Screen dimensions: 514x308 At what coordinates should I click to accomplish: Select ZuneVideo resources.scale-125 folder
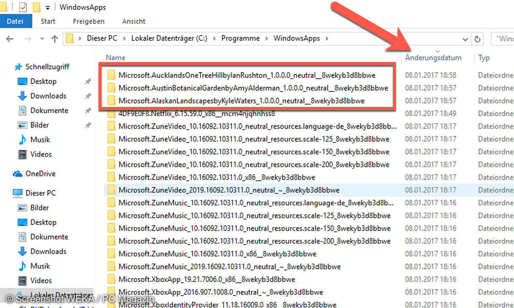254,139
